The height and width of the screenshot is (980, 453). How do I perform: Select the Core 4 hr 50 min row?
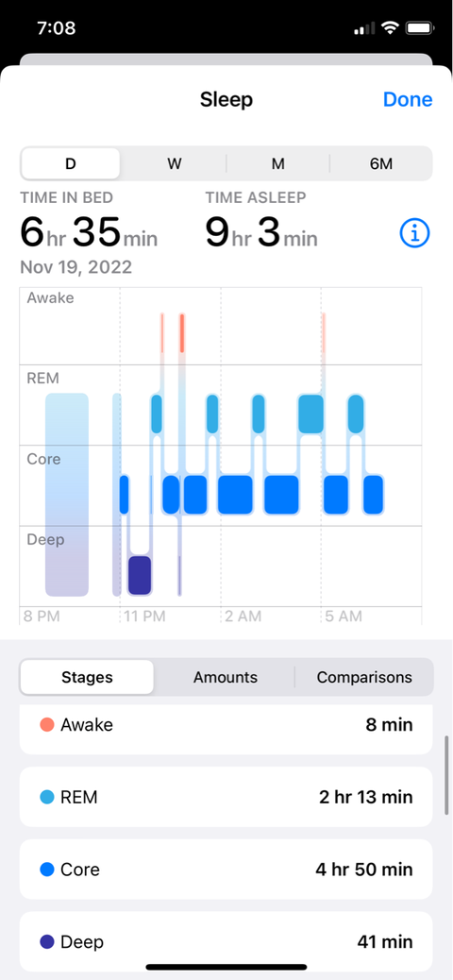click(x=226, y=870)
